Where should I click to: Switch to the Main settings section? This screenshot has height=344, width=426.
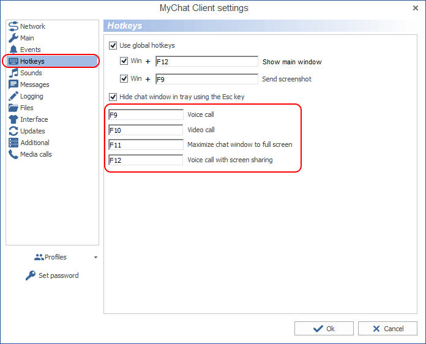[27, 38]
